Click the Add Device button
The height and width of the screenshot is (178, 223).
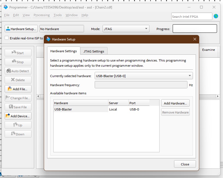tap(18, 116)
